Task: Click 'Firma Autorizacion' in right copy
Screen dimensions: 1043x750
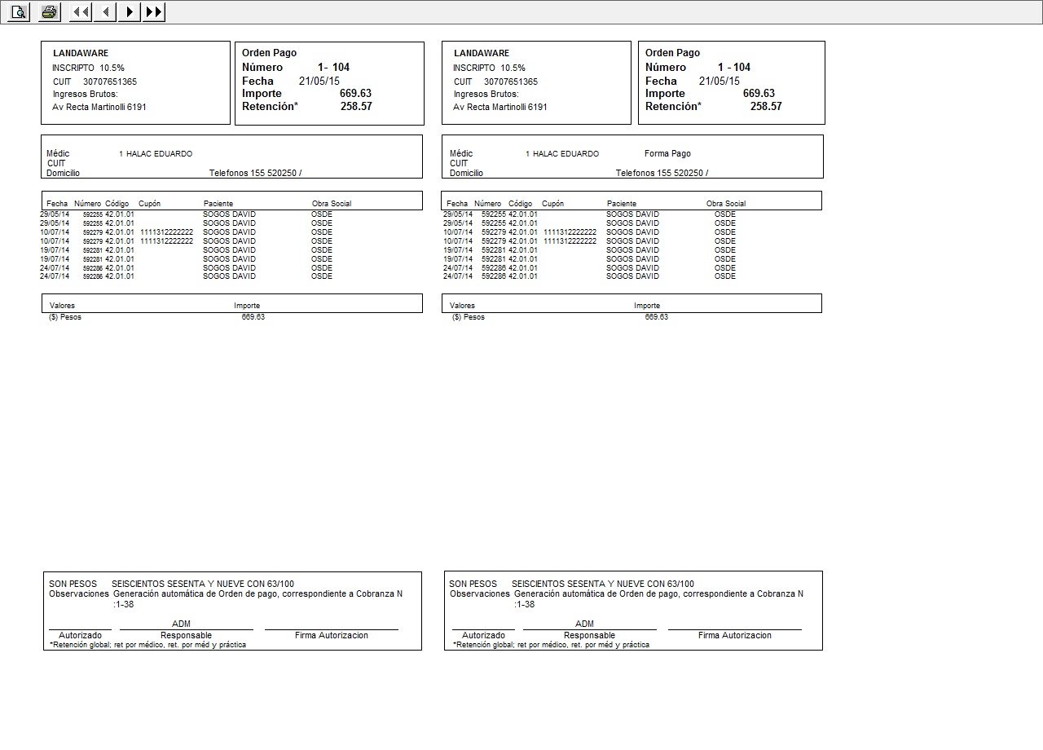Action: coord(735,635)
